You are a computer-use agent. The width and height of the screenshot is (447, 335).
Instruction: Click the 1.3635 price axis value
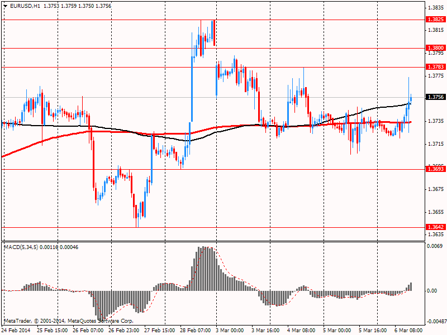436,234
